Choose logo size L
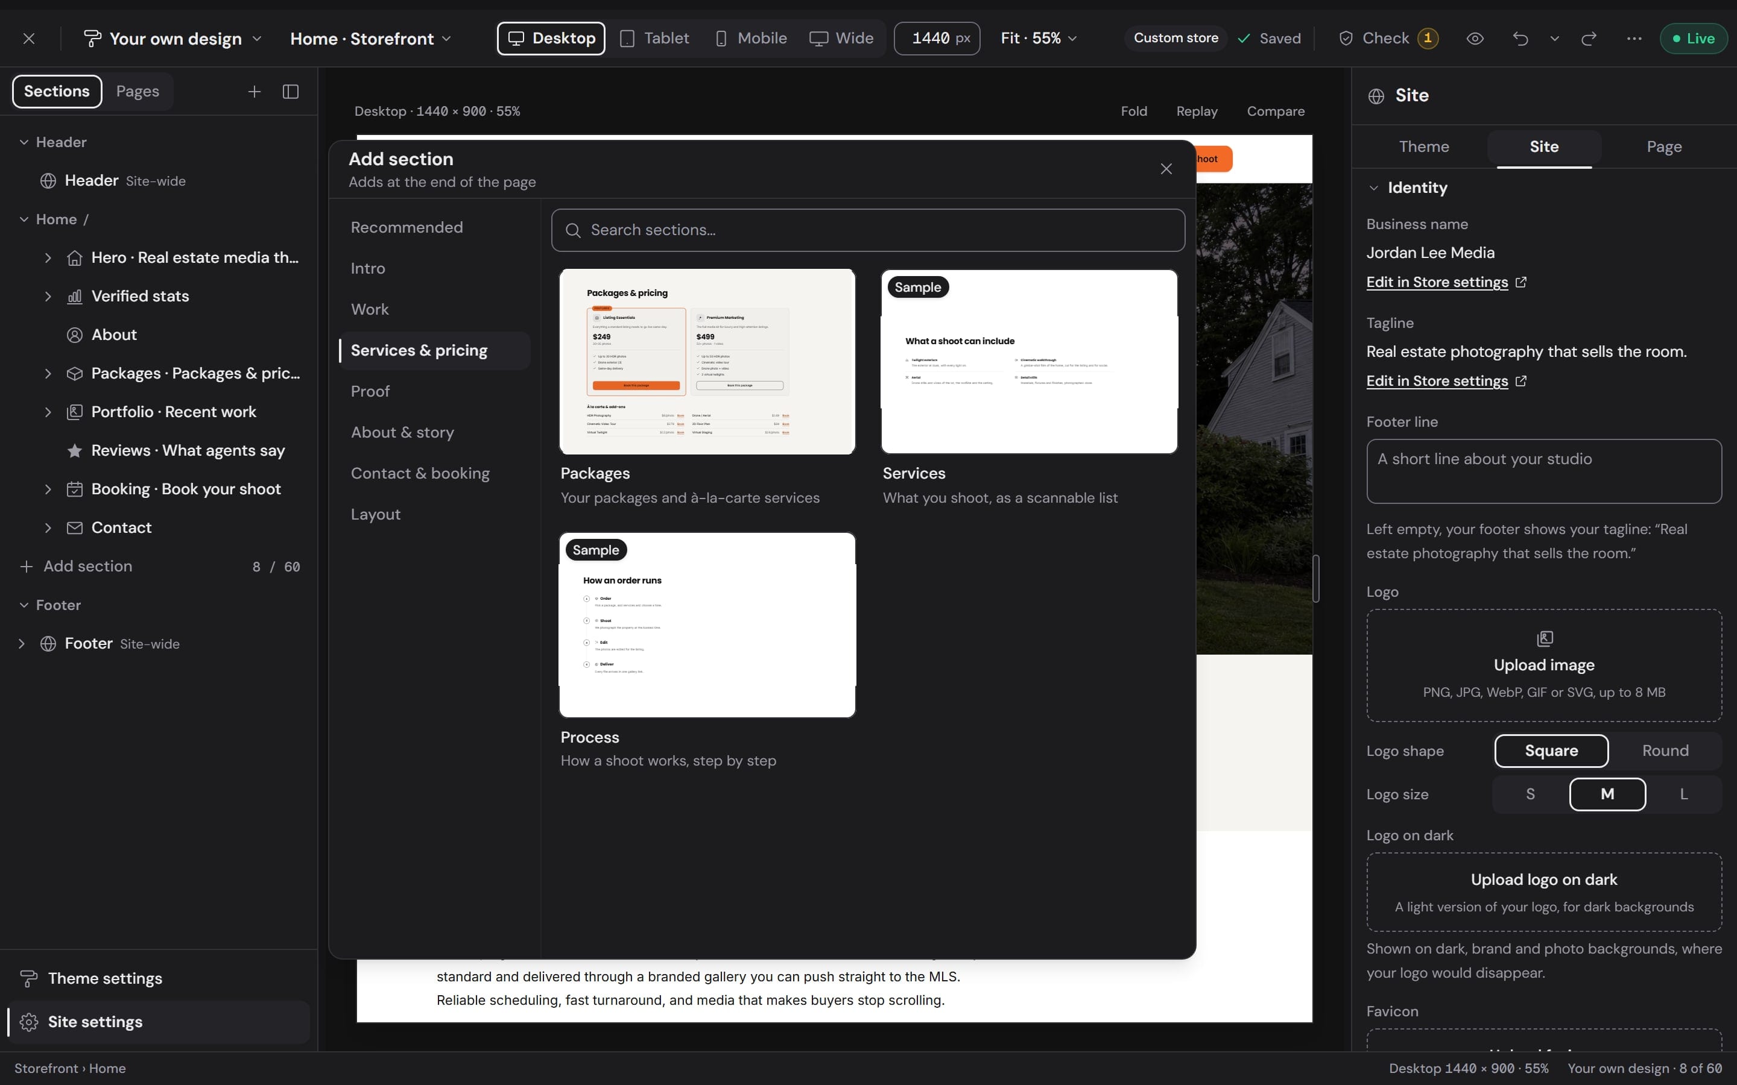This screenshot has height=1085, width=1737. (x=1683, y=794)
